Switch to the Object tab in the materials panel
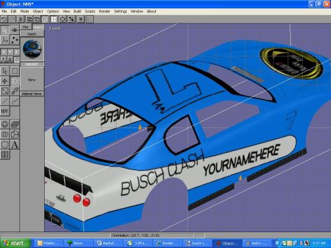 click(x=38, y=27)
